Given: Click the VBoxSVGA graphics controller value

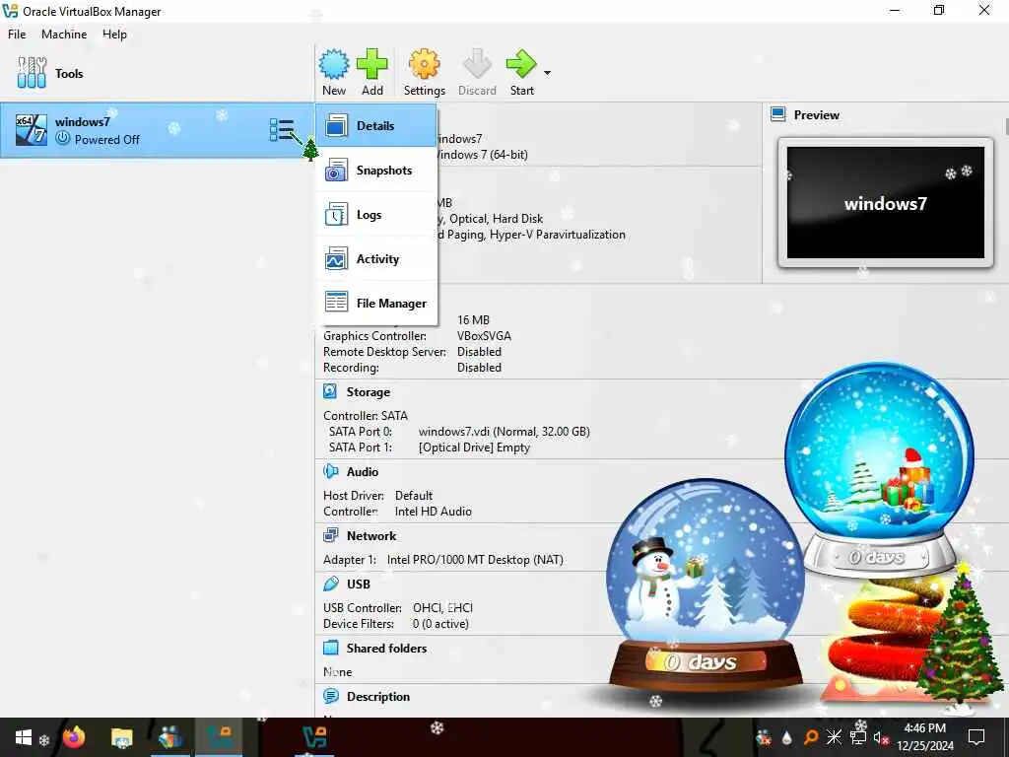Looking at the screenshot, I should [x=484, y=336].
